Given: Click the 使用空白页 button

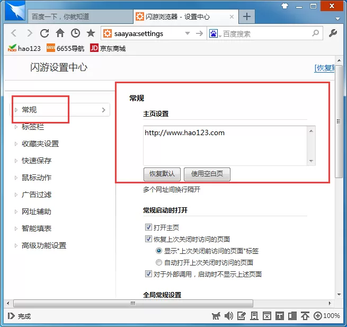Looking at the screenshot, I should click(x=207, y=174).
